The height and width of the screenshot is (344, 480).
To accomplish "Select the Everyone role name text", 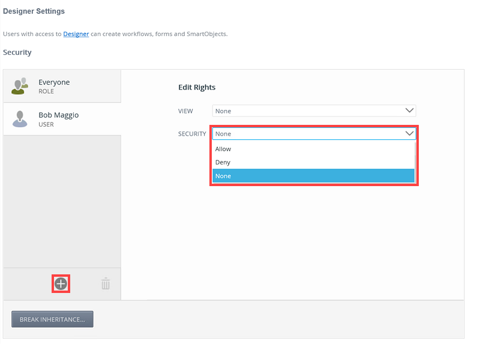I will [x=54, y=82].
